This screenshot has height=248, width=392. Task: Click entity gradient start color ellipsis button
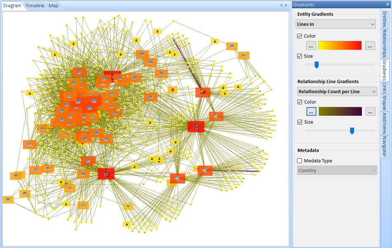pyautogui.click(x=311, y=45)
